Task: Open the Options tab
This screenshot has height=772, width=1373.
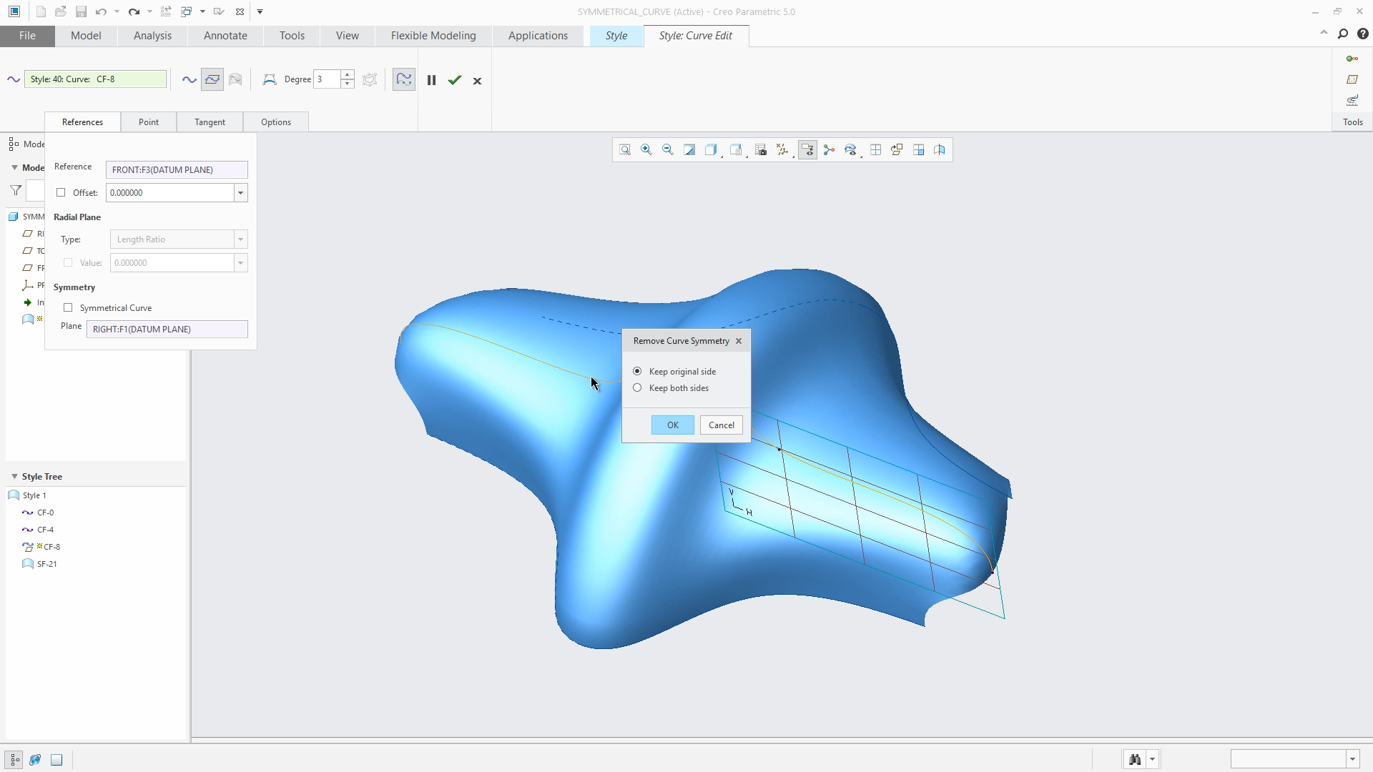Action: [x=276, y=122]
